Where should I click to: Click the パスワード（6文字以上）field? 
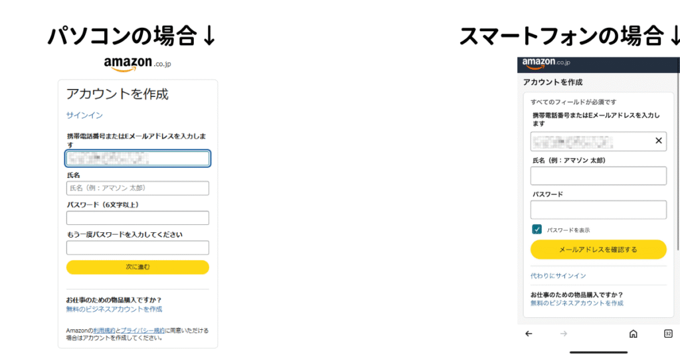[x=137, y=218]
